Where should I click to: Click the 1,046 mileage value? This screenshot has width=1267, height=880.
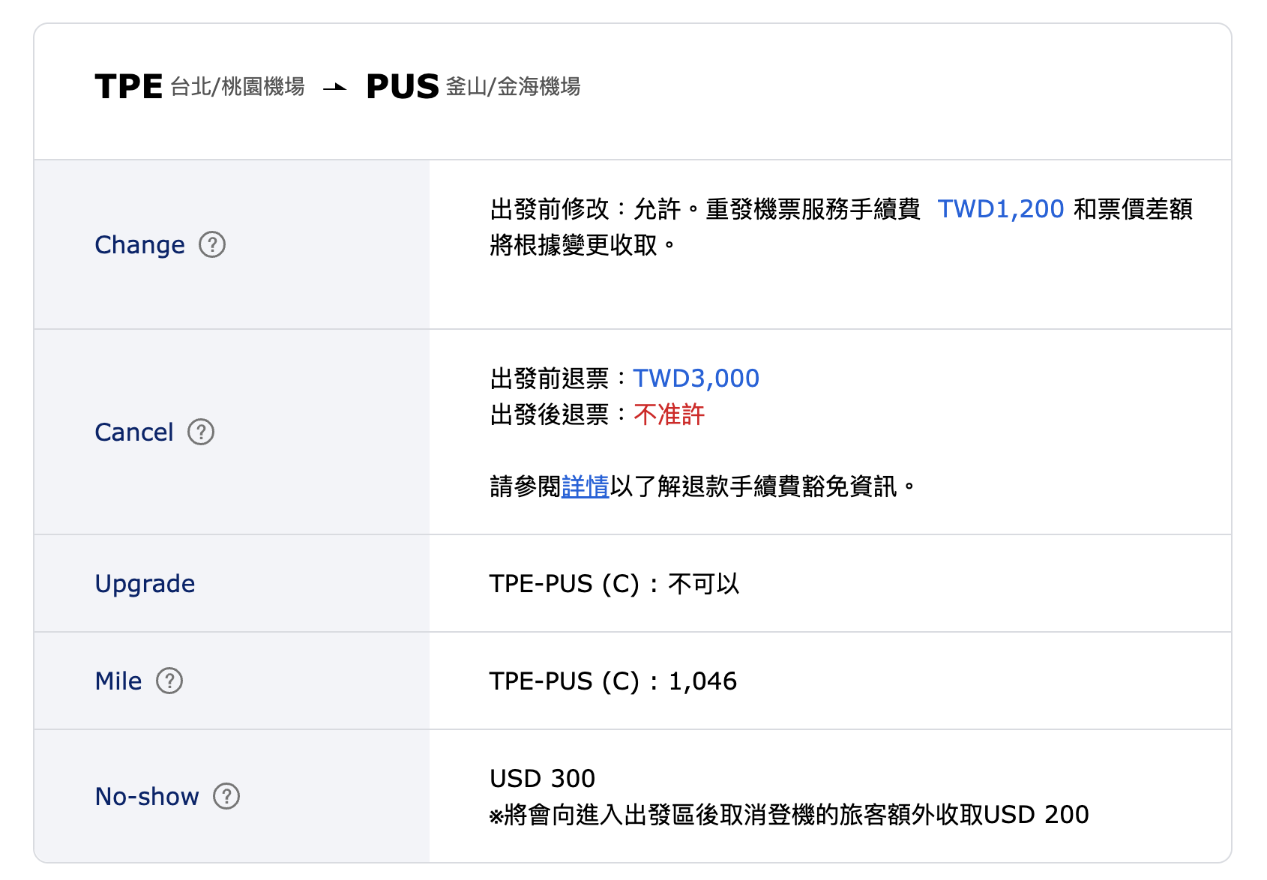click(x=703, y=681)
